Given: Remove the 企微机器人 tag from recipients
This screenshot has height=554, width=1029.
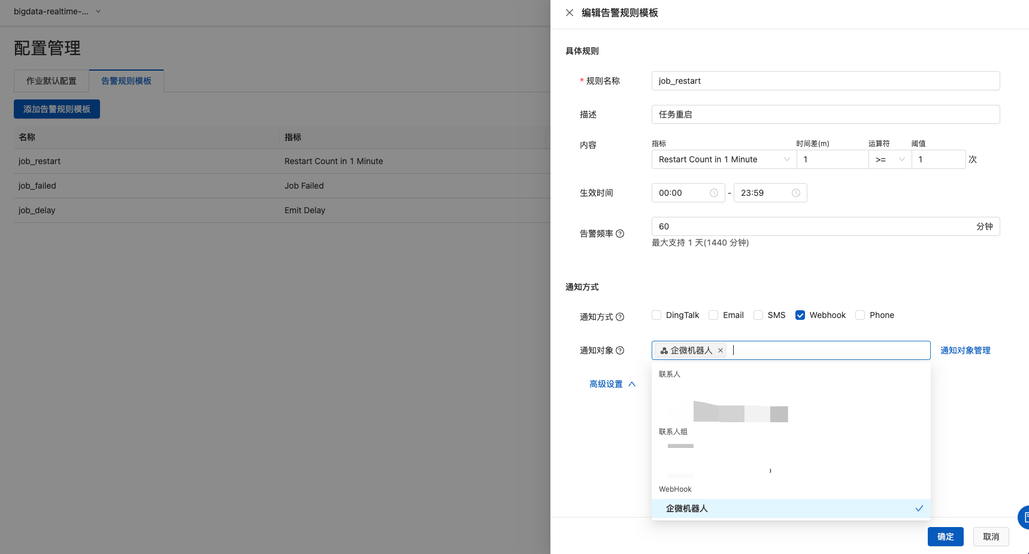Looking at the screenshot, I should point(721,350).
